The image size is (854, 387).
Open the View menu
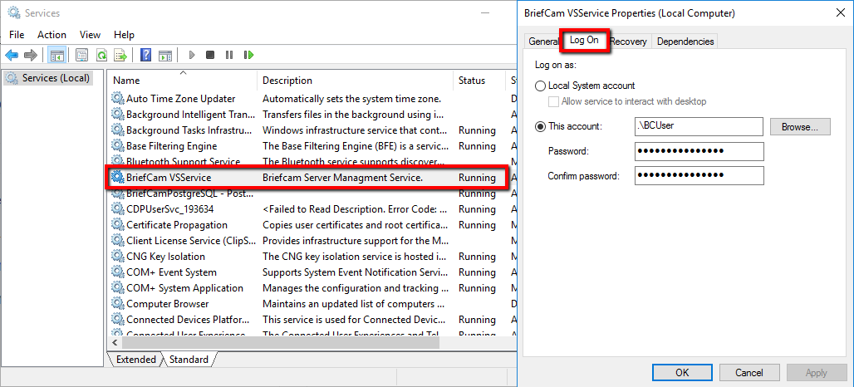point(90,35)
